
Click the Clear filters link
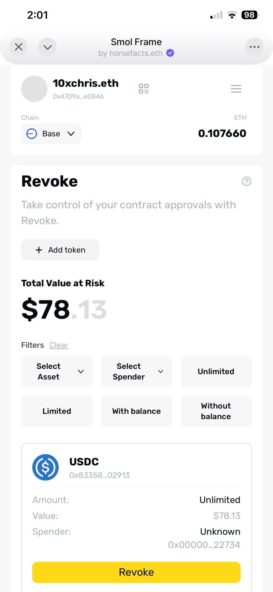coord(59,345)
